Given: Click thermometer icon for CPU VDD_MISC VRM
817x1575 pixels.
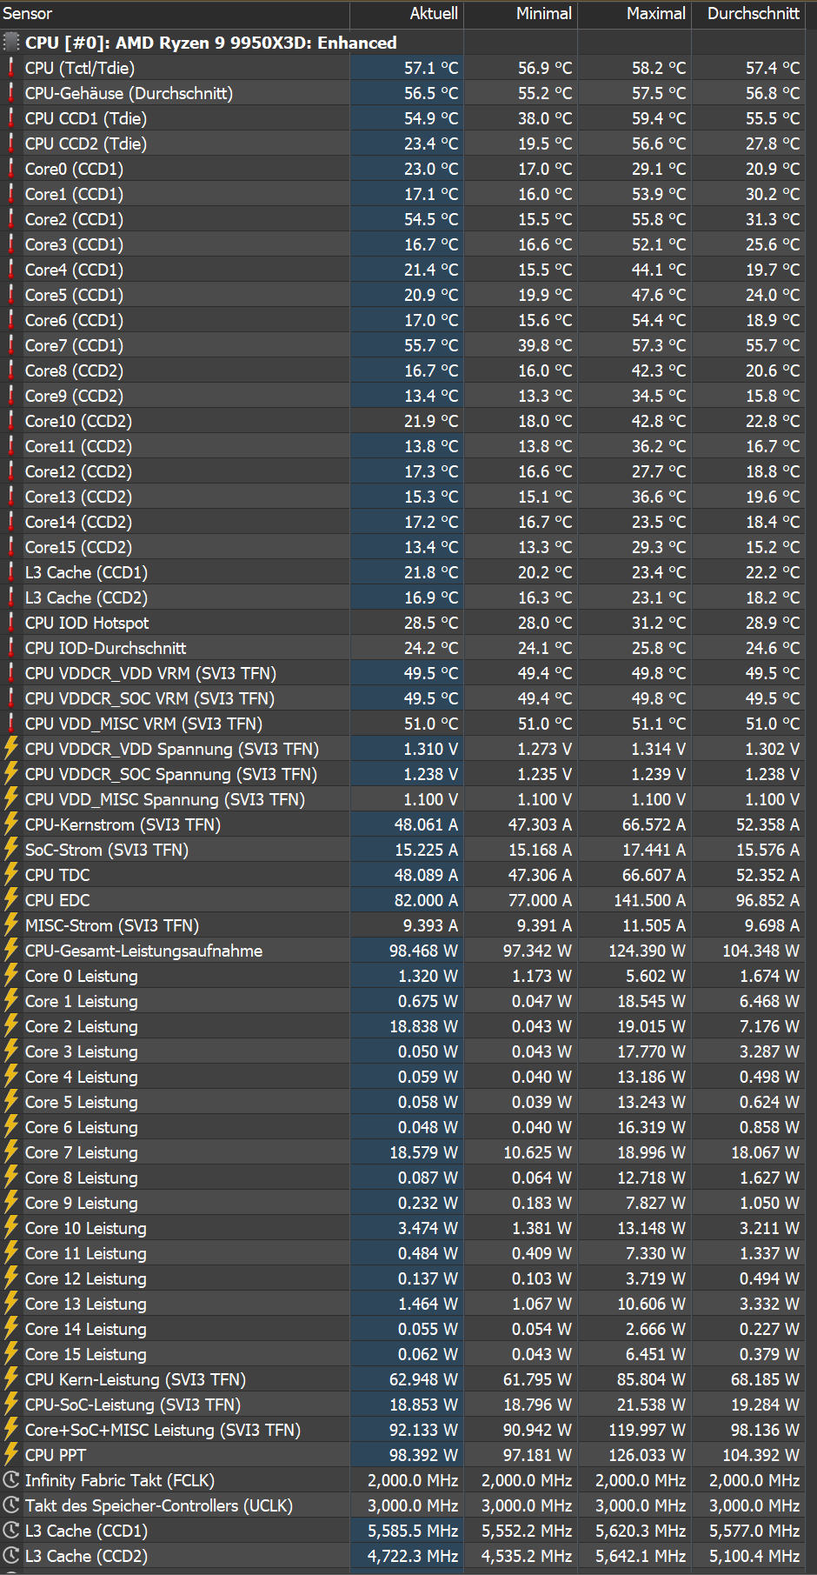Looking at the screenshot, I should [x=11, y=724].
